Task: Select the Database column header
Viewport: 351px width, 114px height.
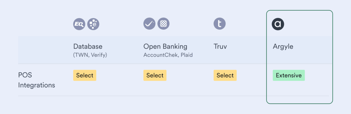Action: 88,46
